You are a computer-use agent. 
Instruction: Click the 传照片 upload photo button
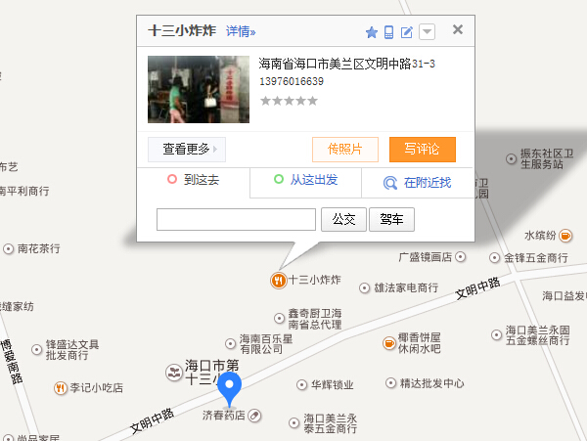coord(345,150)
